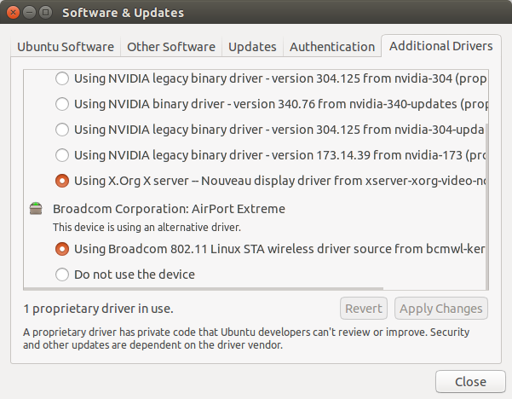Open the Ubuntu Software tab

(66, 47)
